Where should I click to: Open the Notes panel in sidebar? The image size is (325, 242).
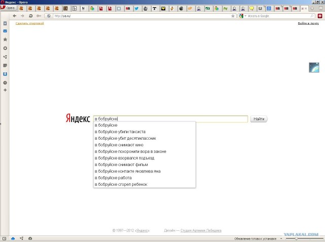[x=5, y=65]
